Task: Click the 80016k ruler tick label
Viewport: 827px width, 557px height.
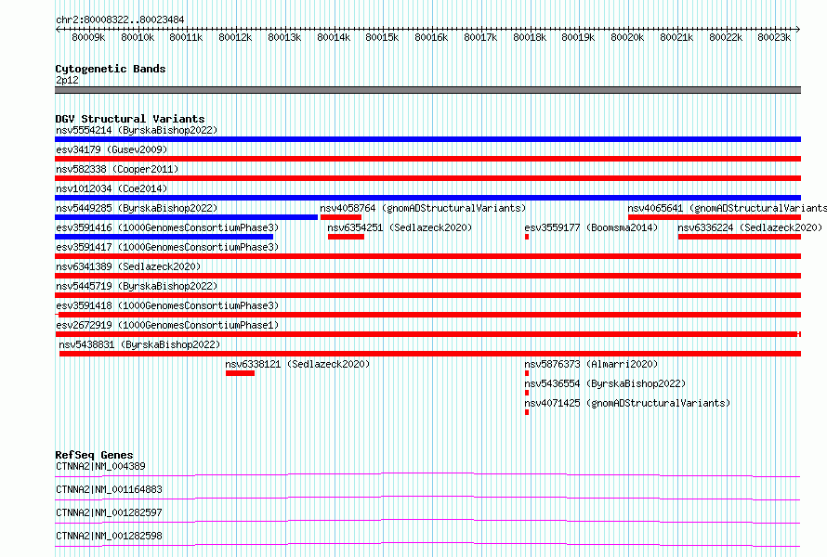Action: point(431,37)
